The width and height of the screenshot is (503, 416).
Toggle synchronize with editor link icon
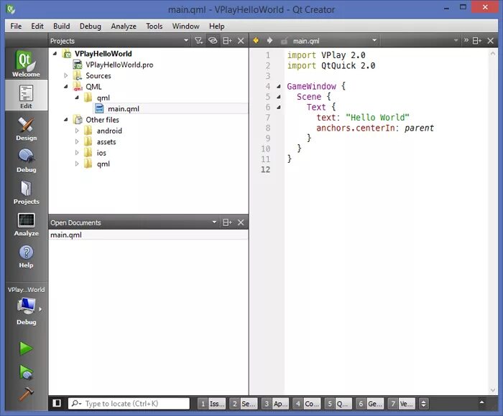point(213,41)
